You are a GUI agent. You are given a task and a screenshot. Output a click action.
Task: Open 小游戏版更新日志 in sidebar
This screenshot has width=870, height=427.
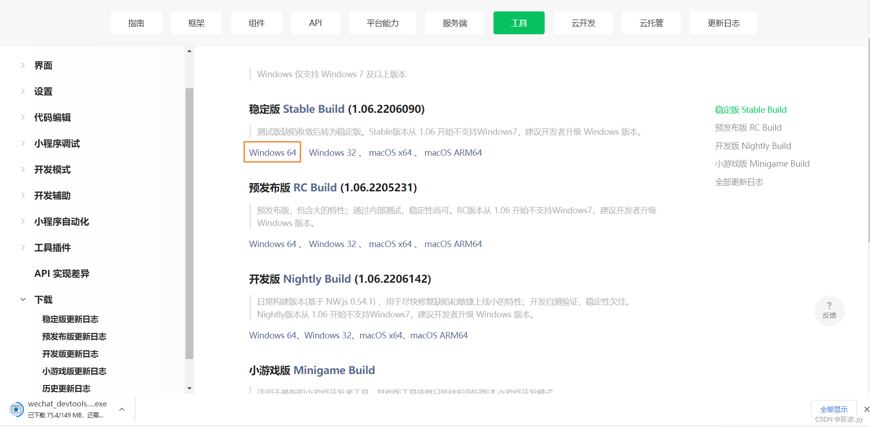click(x=74, y=371)
